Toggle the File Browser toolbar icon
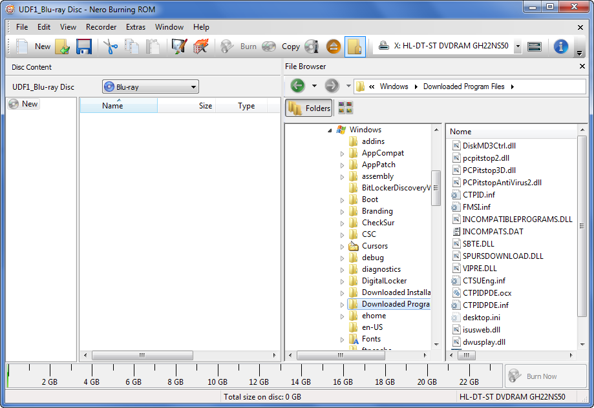594x408 pixels. (x=355, y=46)
